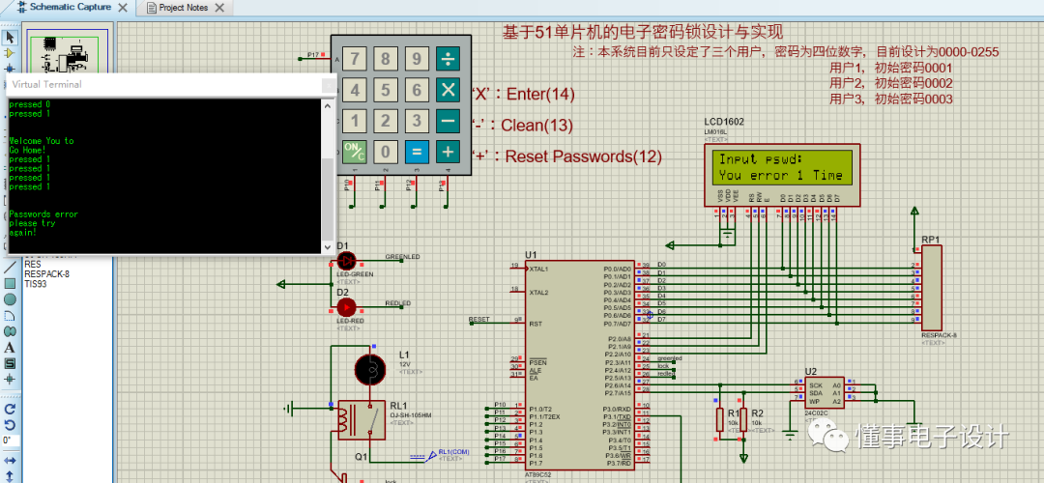The width and height of the screenshot is (1044, 483).
Task: Click the Virtual Terminal scrollbar down arrow
Action: point(328,247)
